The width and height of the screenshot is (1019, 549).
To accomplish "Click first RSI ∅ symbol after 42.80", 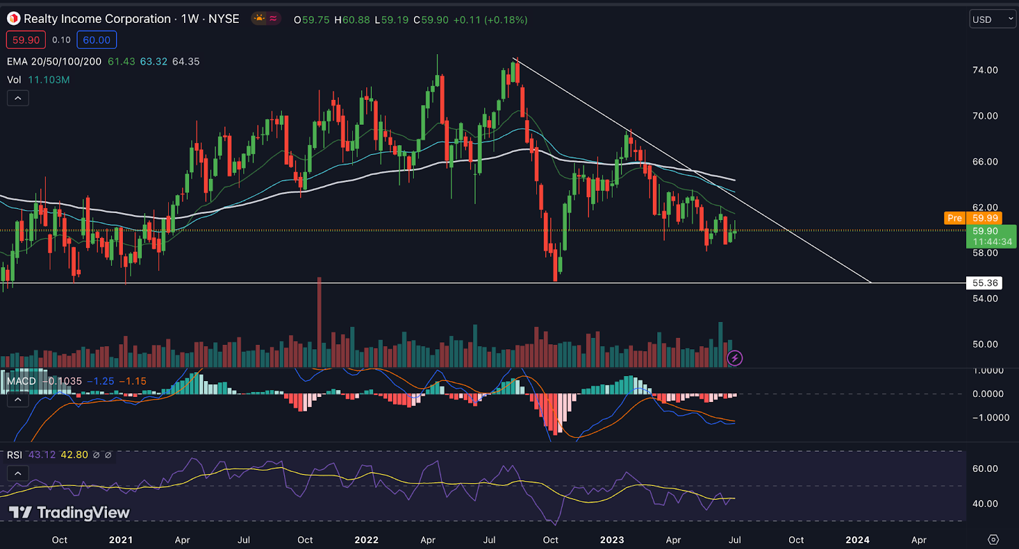I will click(96, 455).
